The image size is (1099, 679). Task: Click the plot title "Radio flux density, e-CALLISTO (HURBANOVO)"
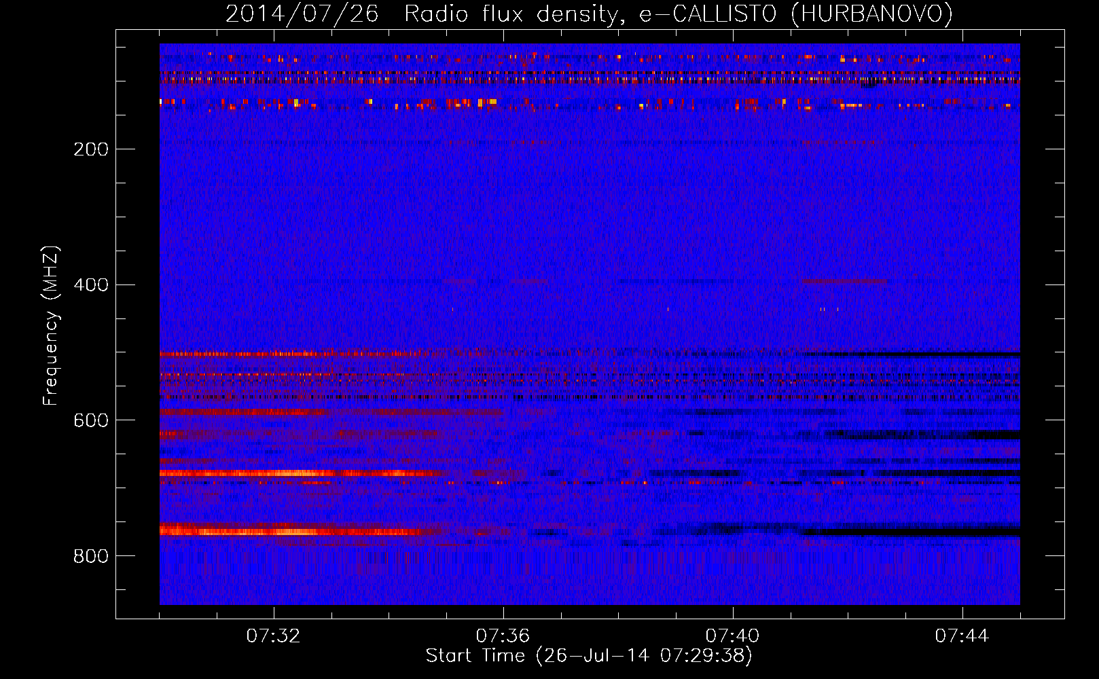(679, 14)
